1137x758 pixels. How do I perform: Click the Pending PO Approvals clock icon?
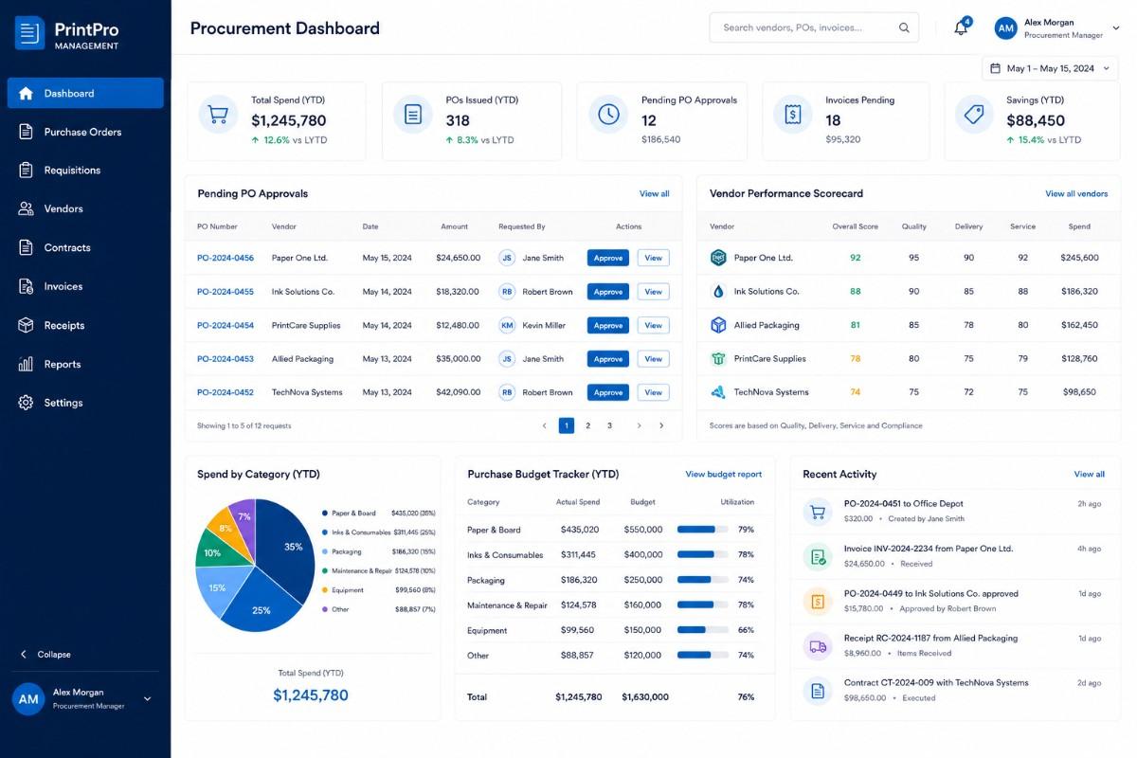[x=608, y=115]
